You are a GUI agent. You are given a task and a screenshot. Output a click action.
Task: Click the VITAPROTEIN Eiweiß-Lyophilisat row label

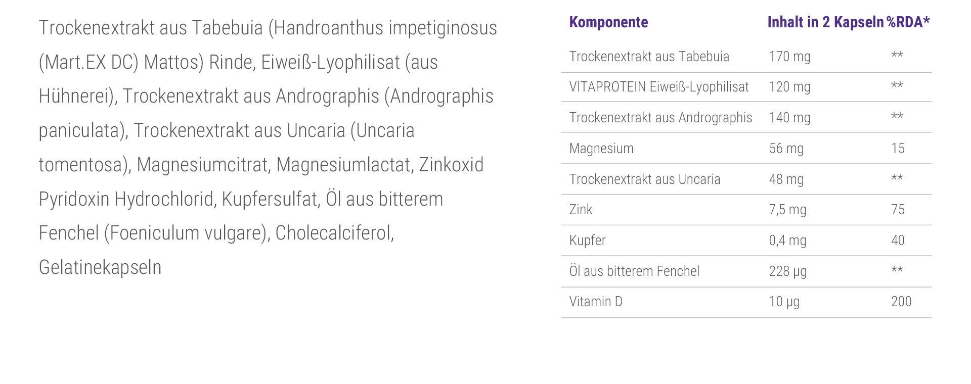coord(658,87)
